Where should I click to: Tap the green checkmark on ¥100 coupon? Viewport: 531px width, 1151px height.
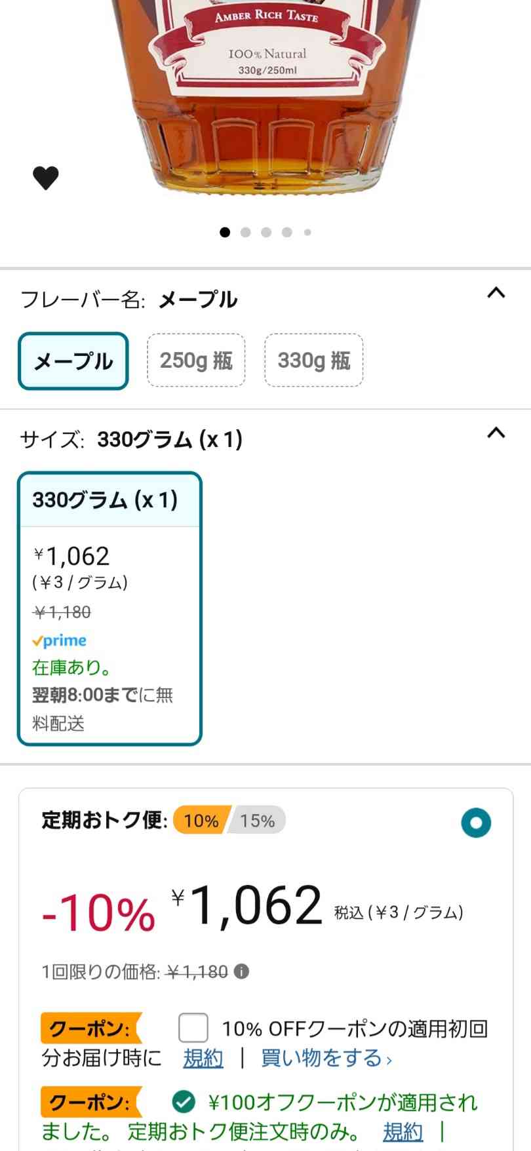(184, 1102)
